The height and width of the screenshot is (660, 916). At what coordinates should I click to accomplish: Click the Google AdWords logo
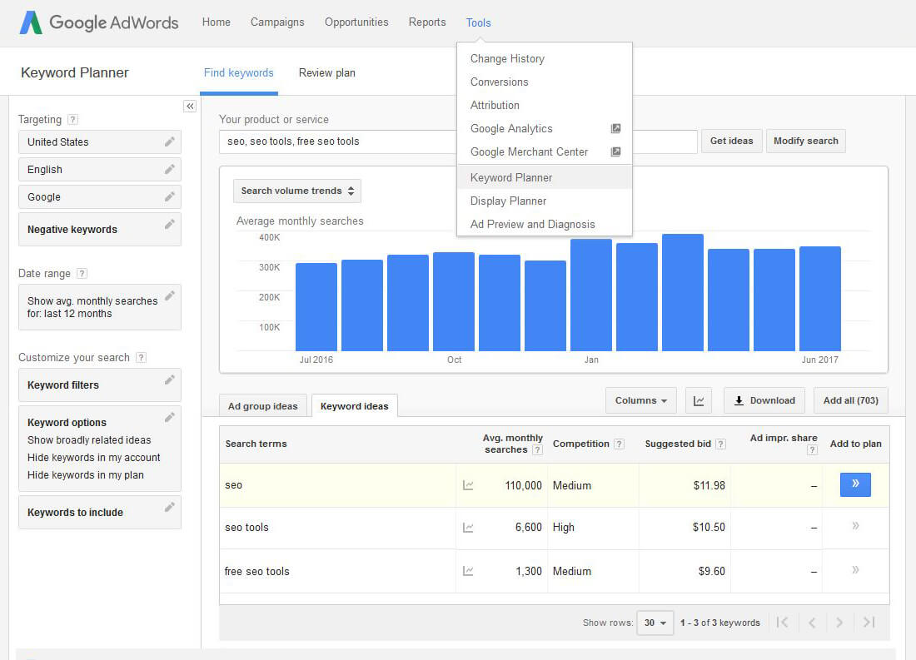click(x=98, y=22)
